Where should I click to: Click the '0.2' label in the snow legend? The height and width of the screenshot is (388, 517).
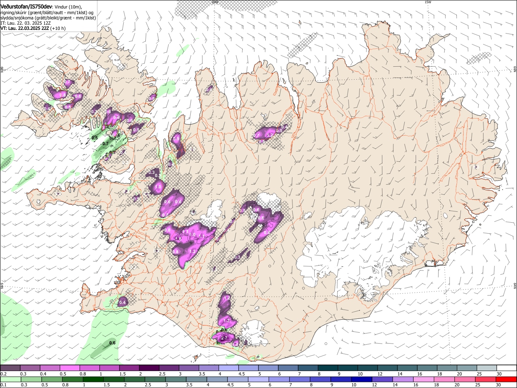(3, 374)
